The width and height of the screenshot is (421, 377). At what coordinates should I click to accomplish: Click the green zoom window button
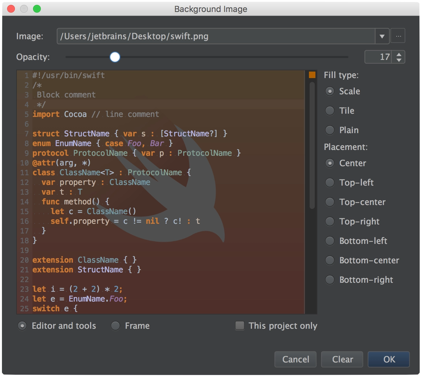[37, 9]
